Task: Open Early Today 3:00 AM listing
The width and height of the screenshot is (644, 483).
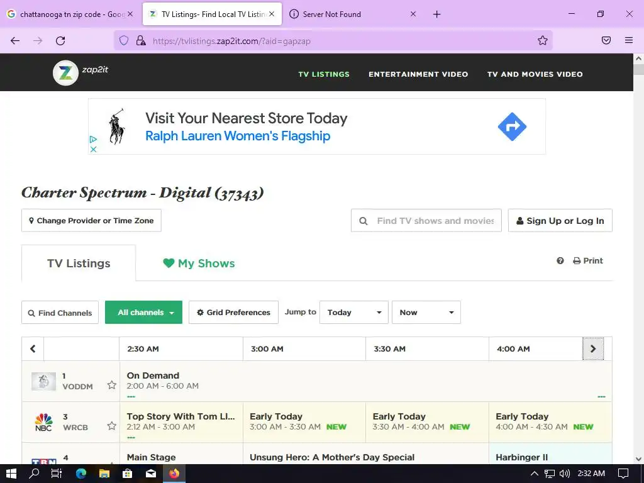Action: click(304, 422)
